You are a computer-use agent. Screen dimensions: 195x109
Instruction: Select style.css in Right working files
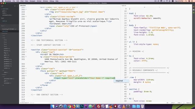coord(5,21)
